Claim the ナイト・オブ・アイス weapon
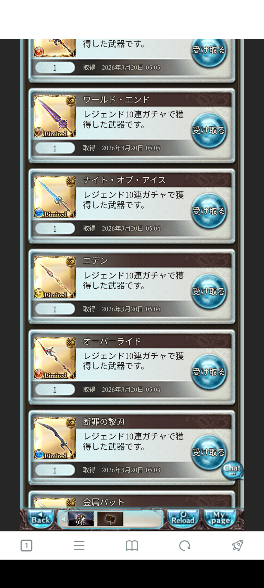Screen dimensions: 264x588 pos(209,211)
